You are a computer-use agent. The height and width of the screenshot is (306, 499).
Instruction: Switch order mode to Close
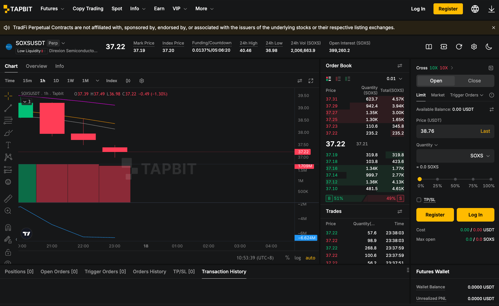[474, 81]
